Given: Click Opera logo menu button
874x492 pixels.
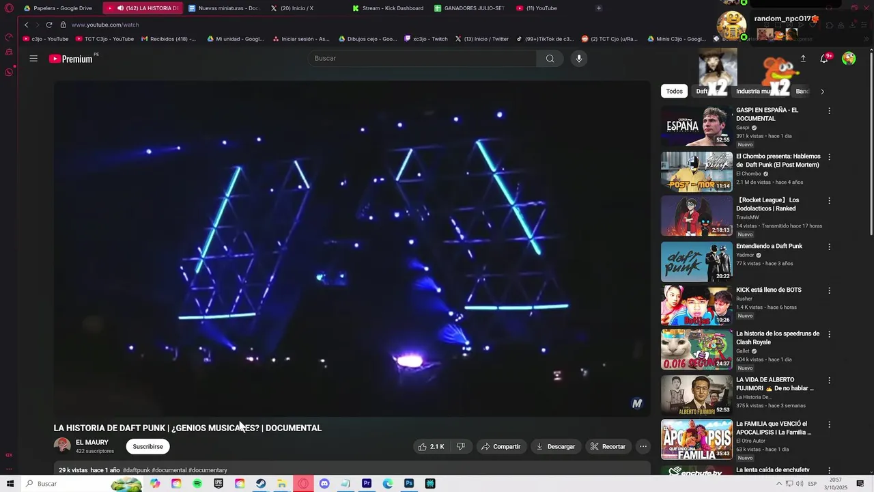Looking at the screenshot, I should (9, 8).
